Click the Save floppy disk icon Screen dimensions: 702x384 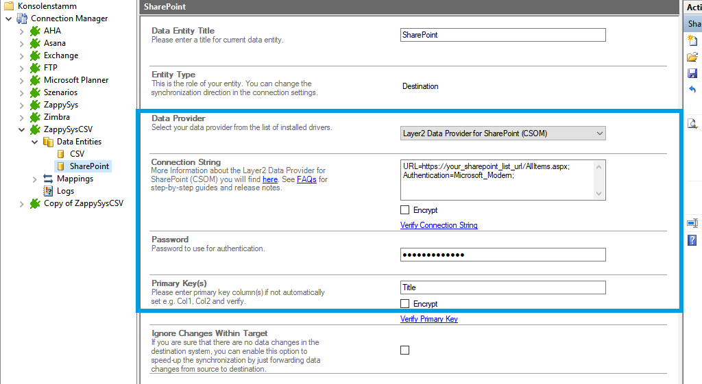coord(692,73)
